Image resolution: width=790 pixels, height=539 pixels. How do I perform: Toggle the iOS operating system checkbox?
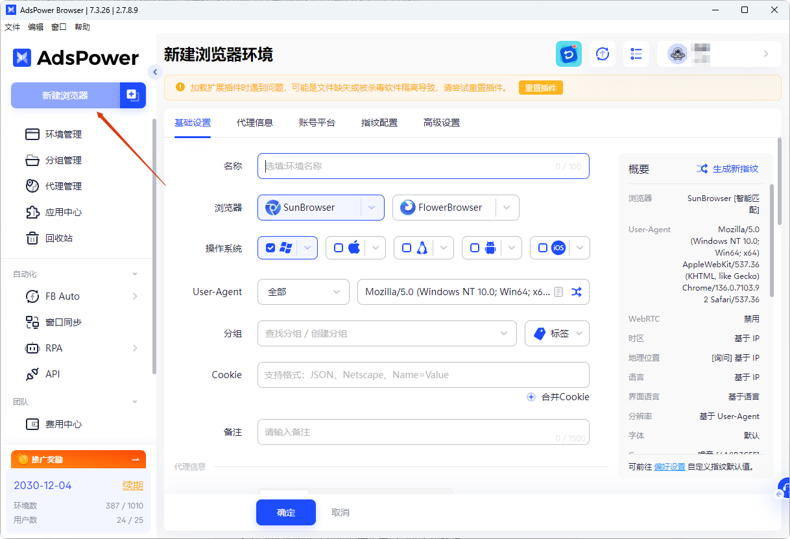(543, 248)
